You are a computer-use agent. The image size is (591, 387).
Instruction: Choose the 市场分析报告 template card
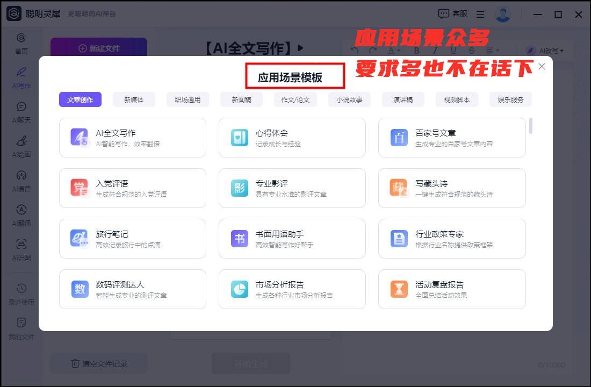[x=292, y=289]
